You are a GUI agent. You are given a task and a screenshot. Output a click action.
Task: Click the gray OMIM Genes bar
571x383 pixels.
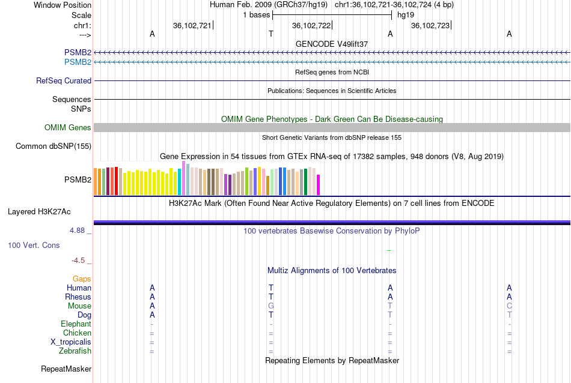332,127
